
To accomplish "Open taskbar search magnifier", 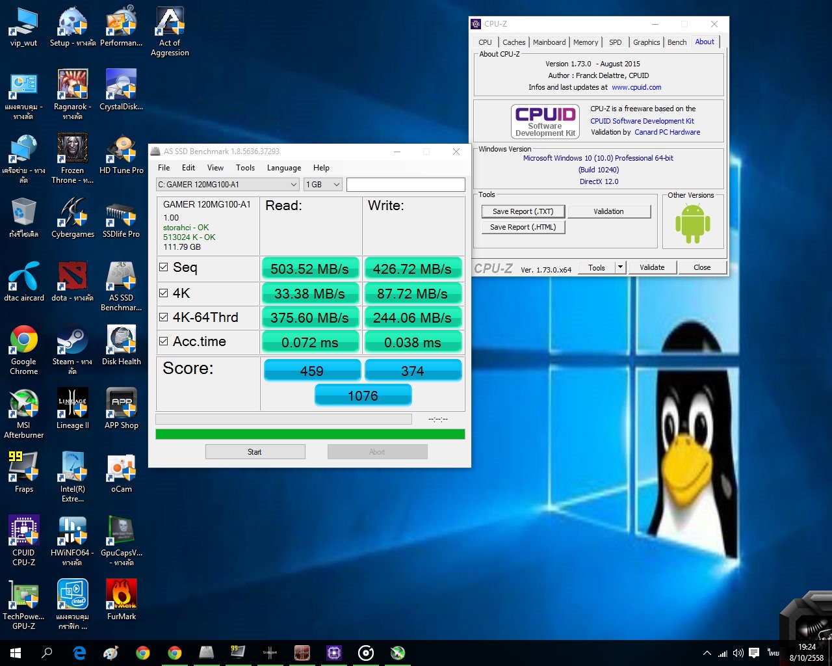I will (47, 653).
